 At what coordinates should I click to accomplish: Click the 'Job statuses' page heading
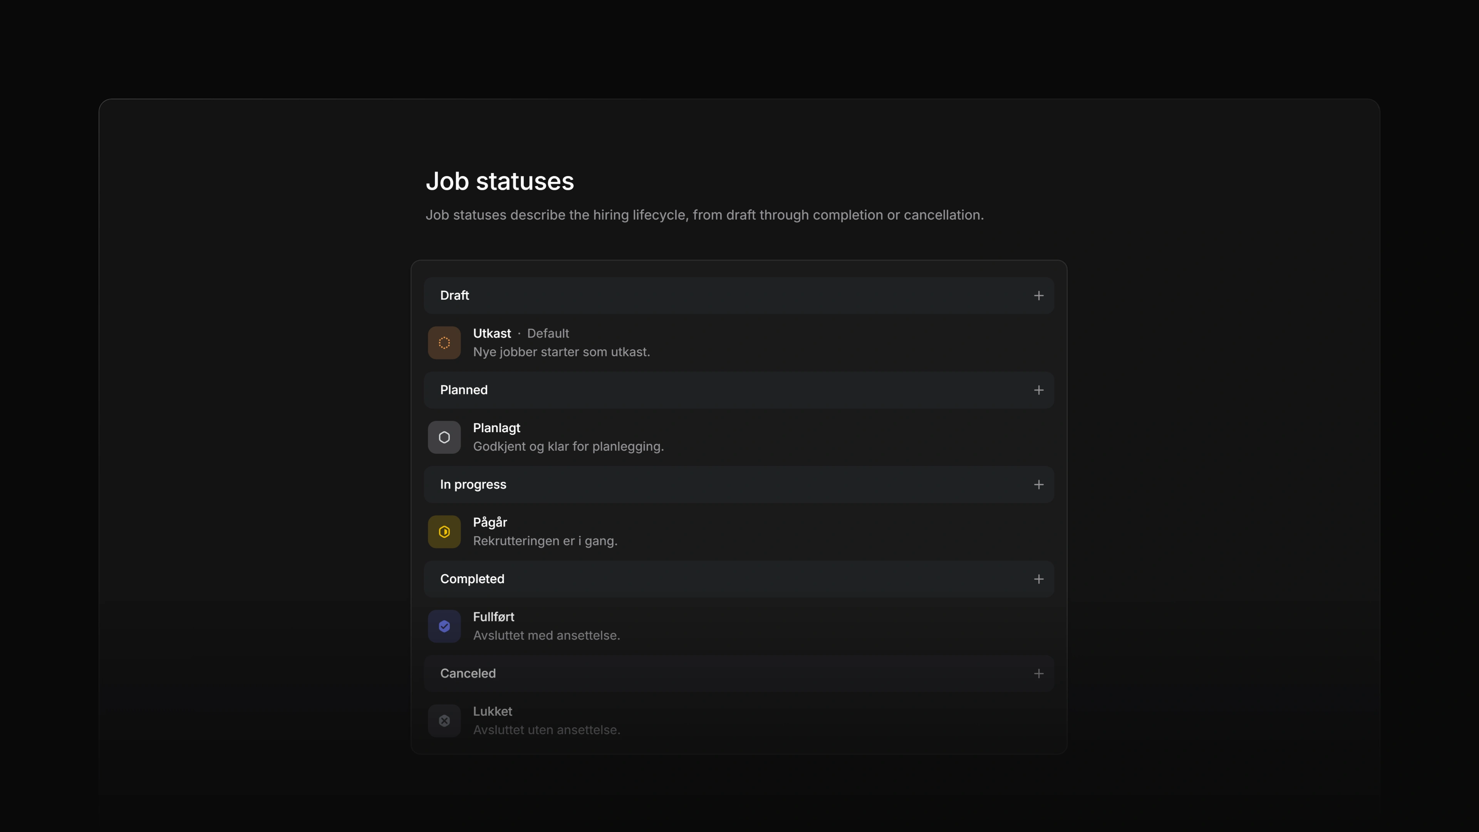499,181
